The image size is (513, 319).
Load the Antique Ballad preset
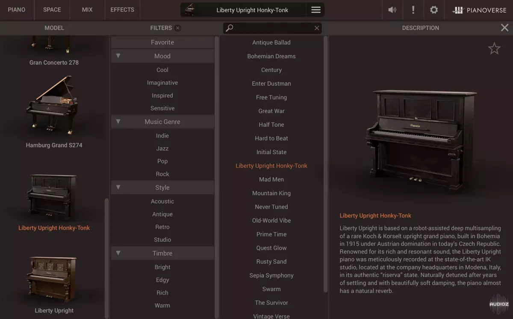271,42
